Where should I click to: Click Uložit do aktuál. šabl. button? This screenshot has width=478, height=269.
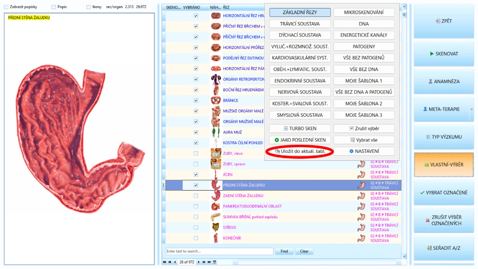pos(300,151)
